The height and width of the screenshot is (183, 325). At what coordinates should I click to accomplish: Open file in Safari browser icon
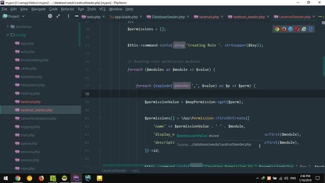click(290, 29)
